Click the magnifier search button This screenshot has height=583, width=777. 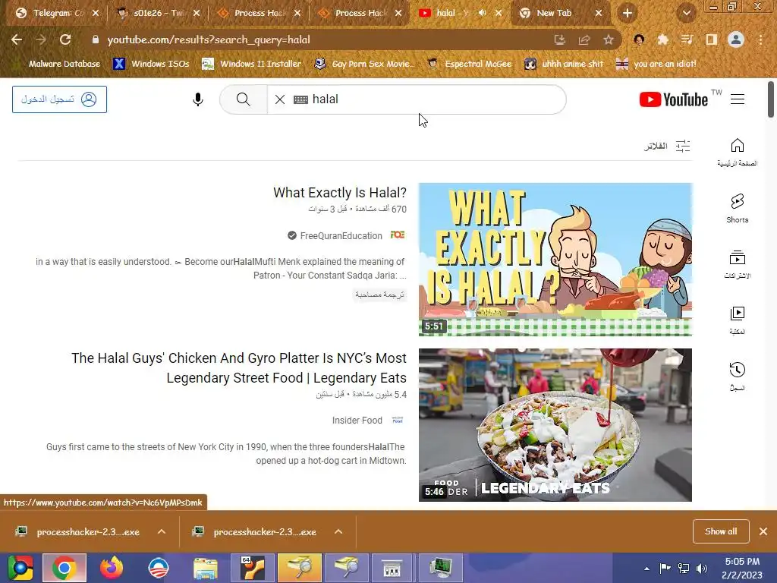tap(244, 99)
